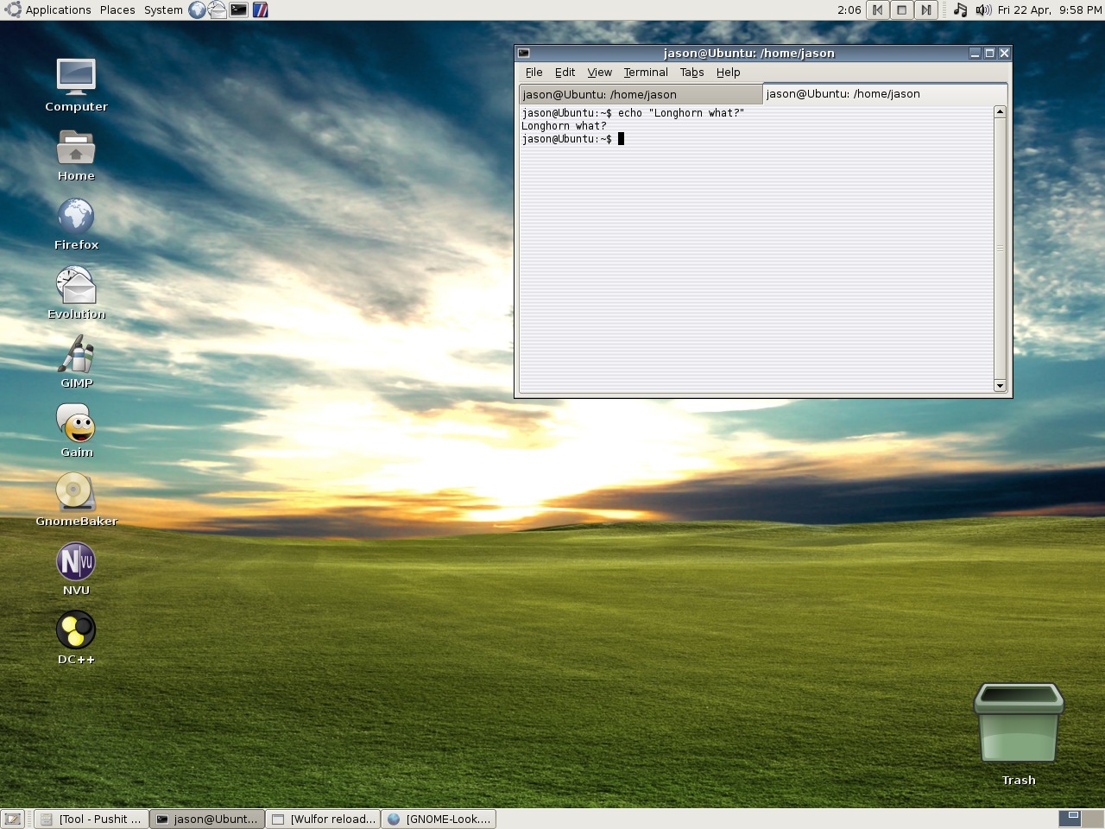
Task: Open the terminal View menu
Action: coord(599,73)
